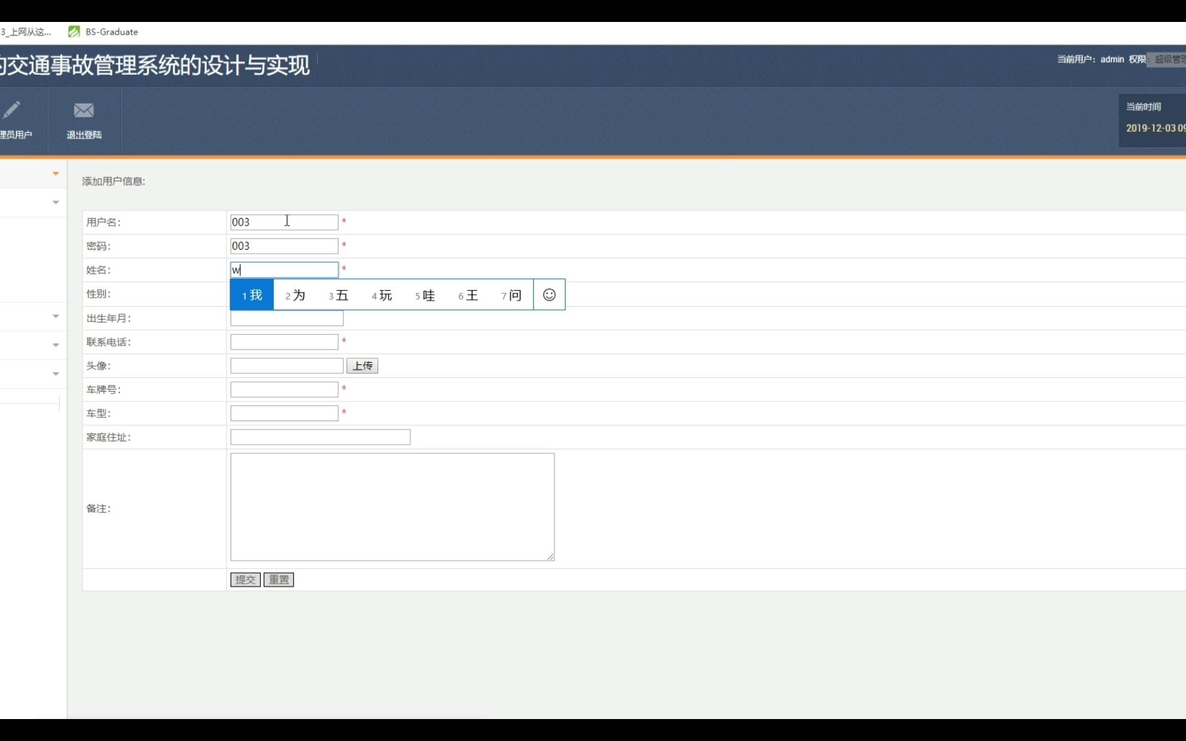Focus the 车型 input field

284,413
